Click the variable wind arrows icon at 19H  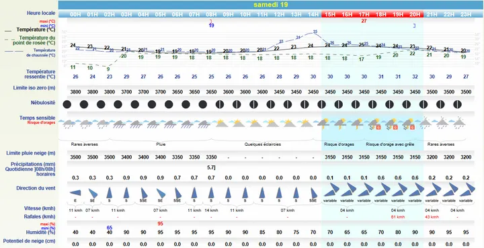pyautogui.click(x=399, y=190)
